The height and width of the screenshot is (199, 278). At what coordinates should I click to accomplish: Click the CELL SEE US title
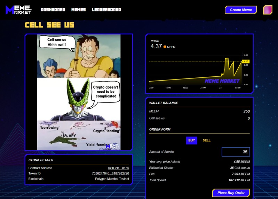click(49, 25)
